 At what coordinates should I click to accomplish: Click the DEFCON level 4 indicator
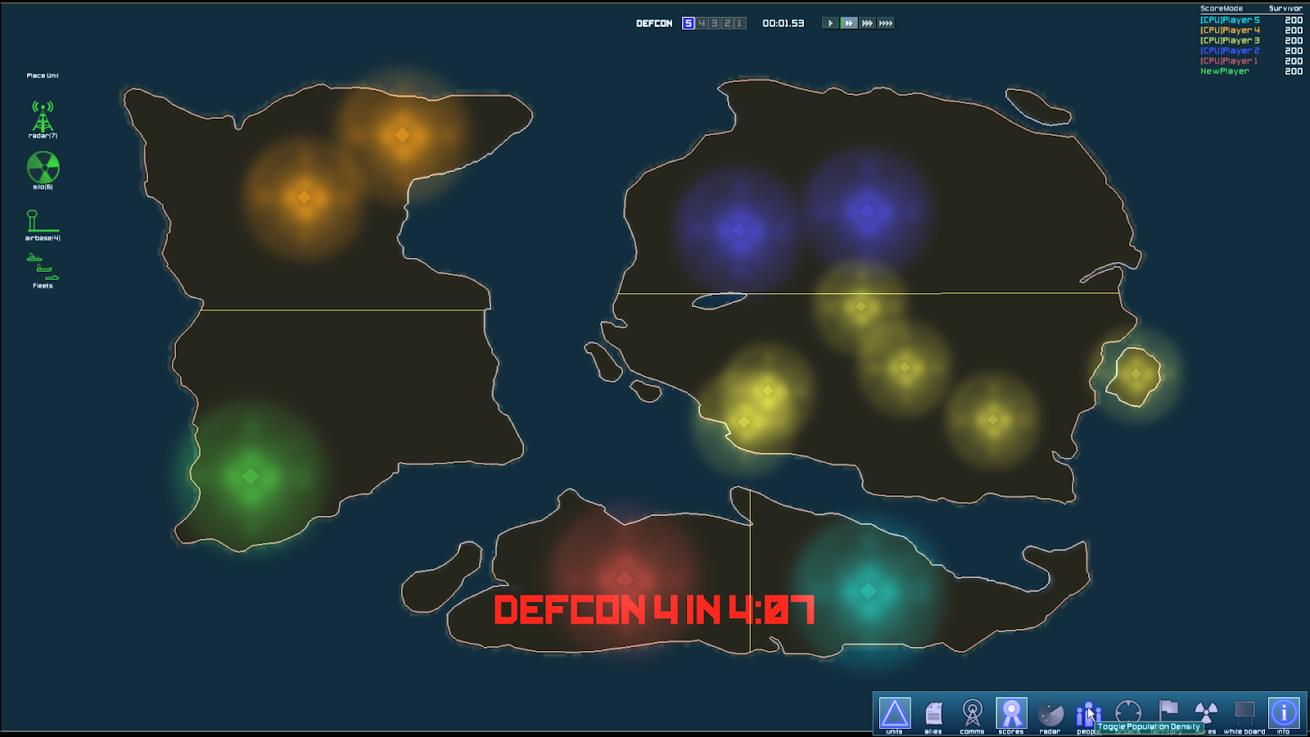702,23
